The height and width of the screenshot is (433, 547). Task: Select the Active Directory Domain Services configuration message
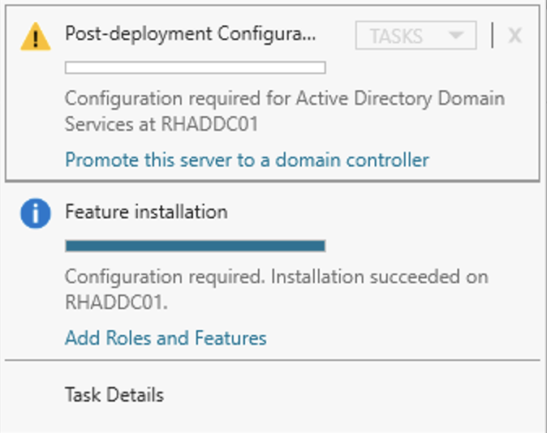click(285, 111)
